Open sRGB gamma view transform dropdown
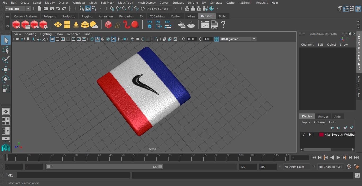The width and height of the screenshot is (362, 186). point(238,39)
